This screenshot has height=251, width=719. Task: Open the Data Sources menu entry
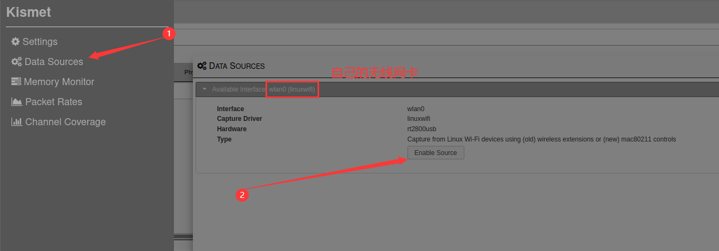47,62
